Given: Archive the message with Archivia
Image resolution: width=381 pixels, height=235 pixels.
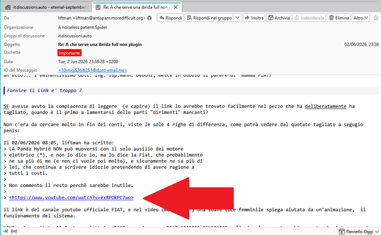Looking at the screenshot, I should (x=279, y=18).
